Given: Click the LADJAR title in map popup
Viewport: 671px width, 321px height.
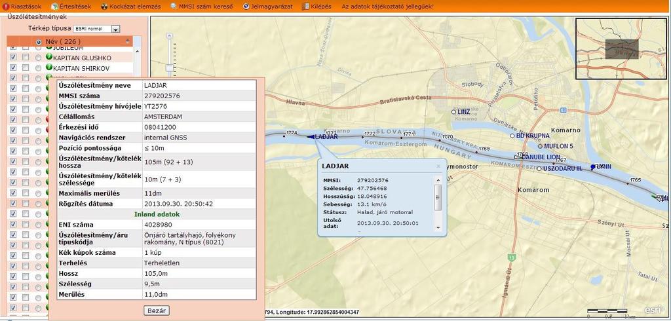Looking at the screenshot, I should 335,166.
